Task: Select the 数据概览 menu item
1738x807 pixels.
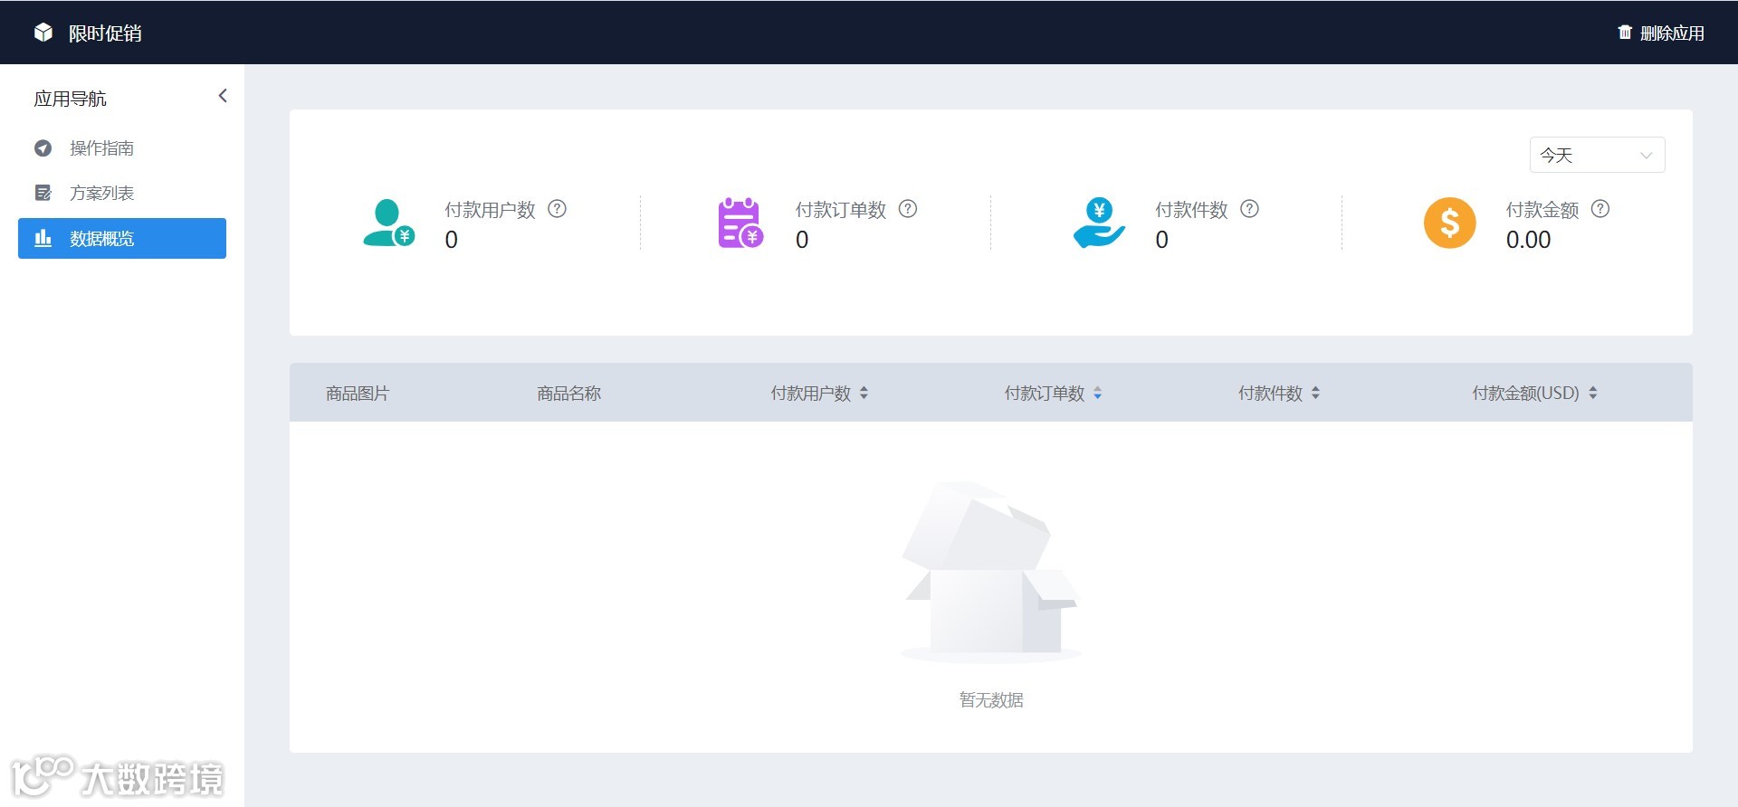Action: pos(122,238)
